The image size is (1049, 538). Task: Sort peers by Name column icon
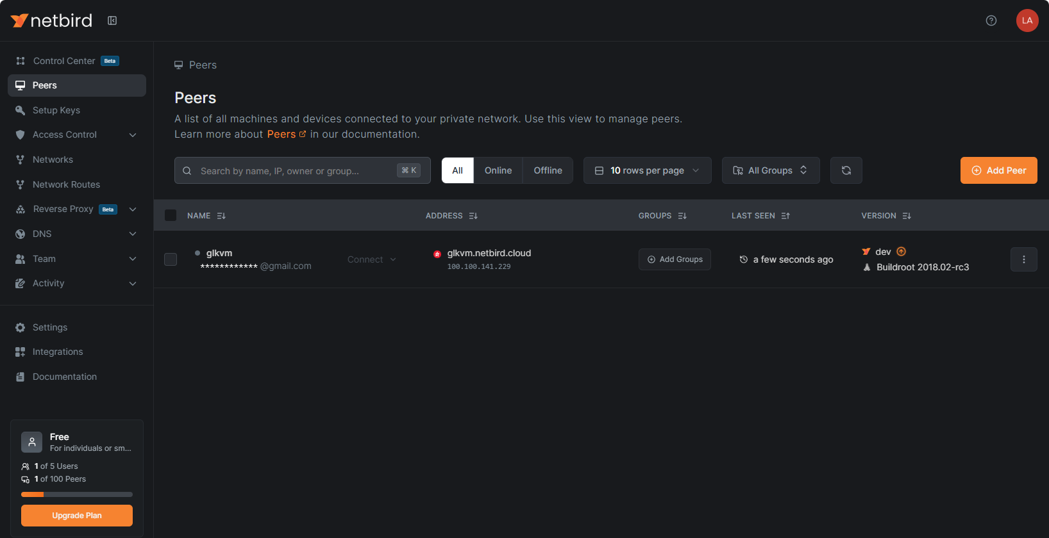221,216
